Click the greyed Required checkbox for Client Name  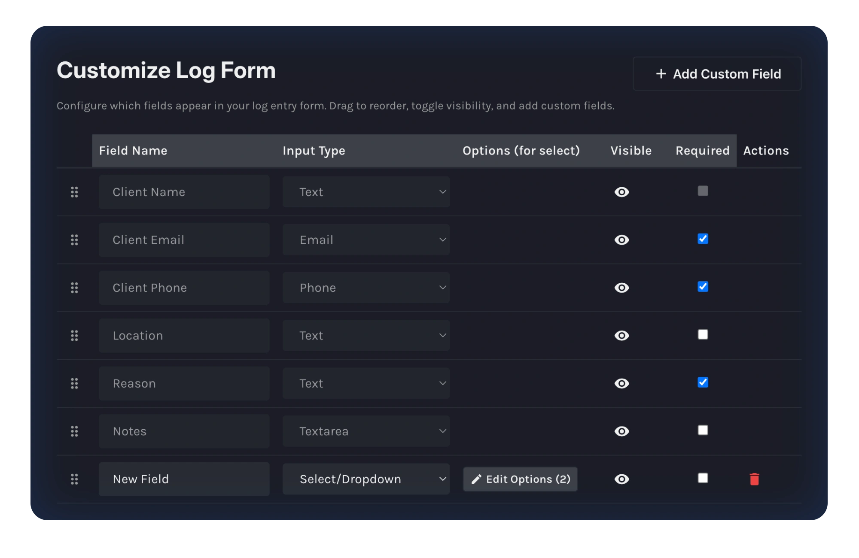coord(703,191)
